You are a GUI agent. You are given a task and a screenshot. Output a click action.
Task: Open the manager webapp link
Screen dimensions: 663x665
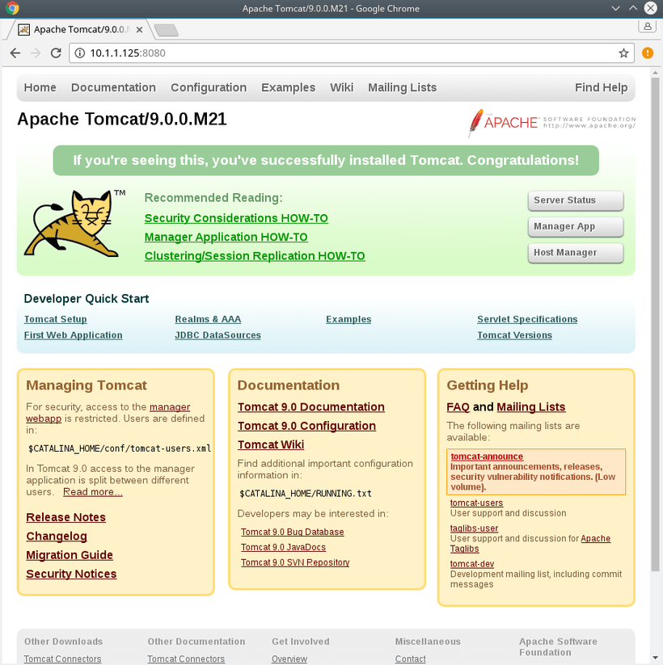(x=170, y=406)
